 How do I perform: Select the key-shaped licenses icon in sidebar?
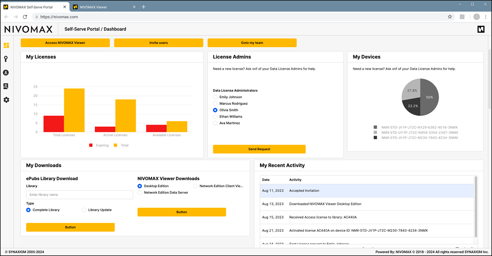click(x=6, y=59)
